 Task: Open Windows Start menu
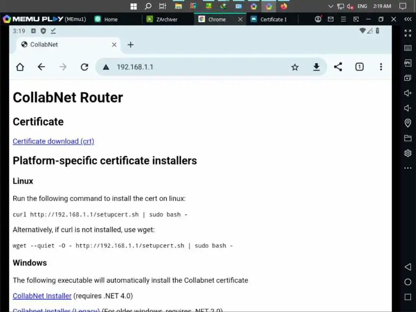coord(134,6)
